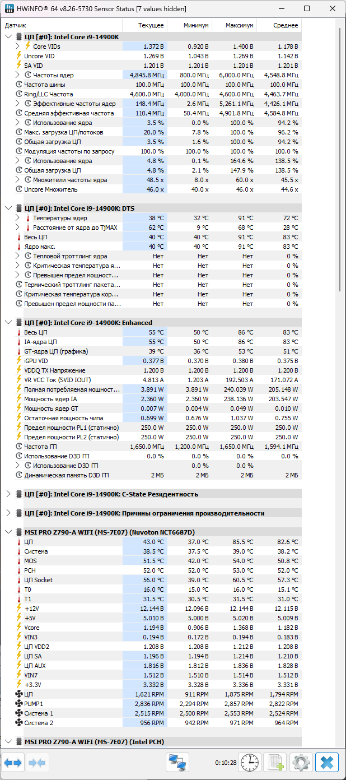Viewport: 346px width, 780px height.
Task: Click thermometer icon of MOS row
Action: 18,561
